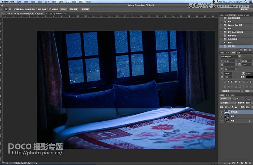The height and width of the screenshot is (165, 253).
Task: Select the 移动 (Move) history state
Action: pos(236,43)
